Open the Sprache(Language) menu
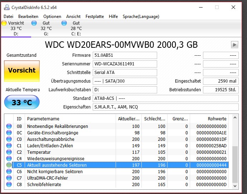 (141, 17)
